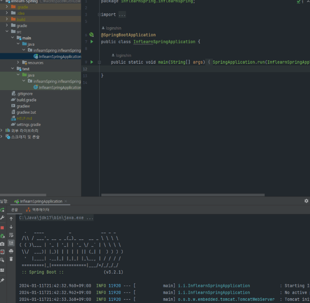Viewport: 310px width, 303px height.
Task: Take a thread dump with the camera icon
Action: [x=2, y=244]
